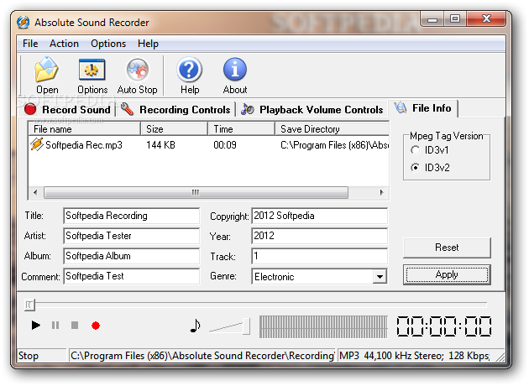The image size is (529, 386).
Task: Click the Help question mark icon
Action: [189, 70]
